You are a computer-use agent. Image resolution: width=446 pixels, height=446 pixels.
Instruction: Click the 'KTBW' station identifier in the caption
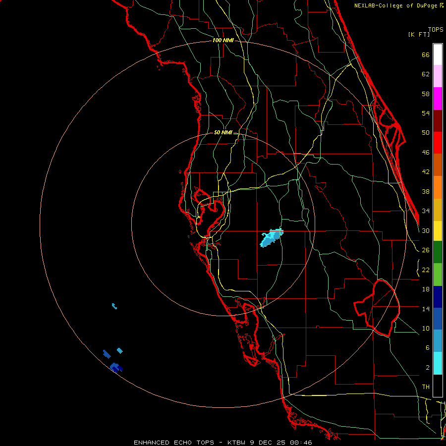(237, 443)
